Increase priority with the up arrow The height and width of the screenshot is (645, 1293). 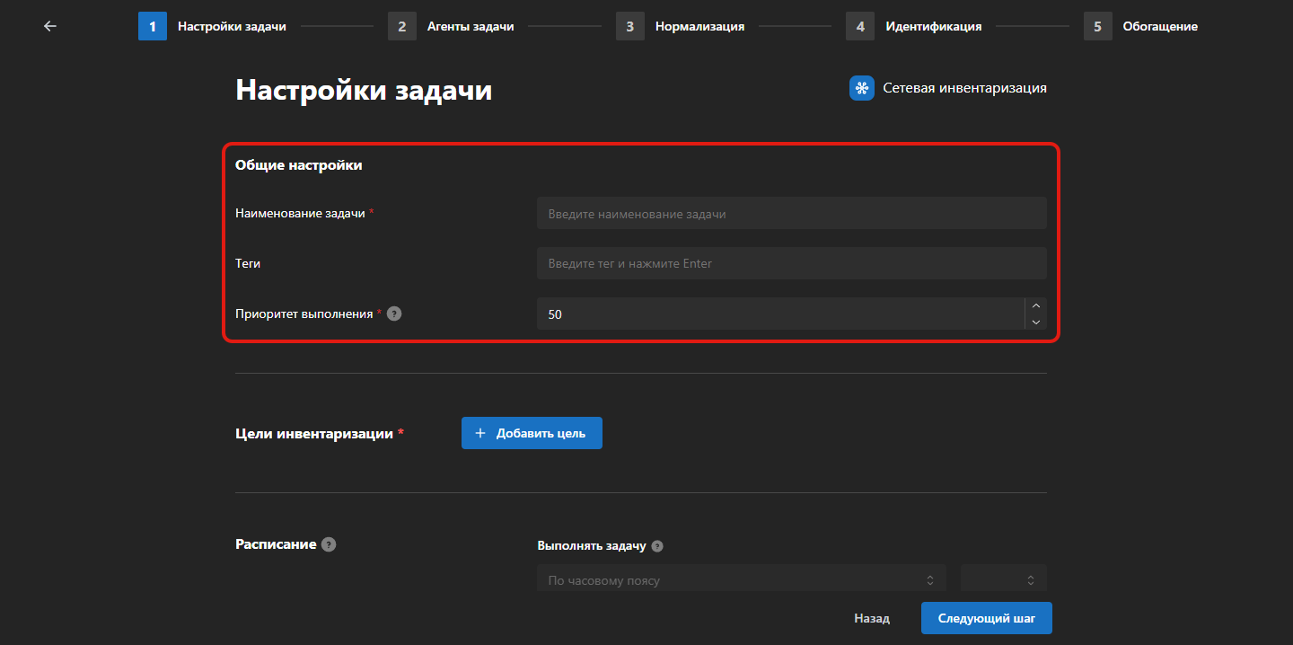point(1036,305)
